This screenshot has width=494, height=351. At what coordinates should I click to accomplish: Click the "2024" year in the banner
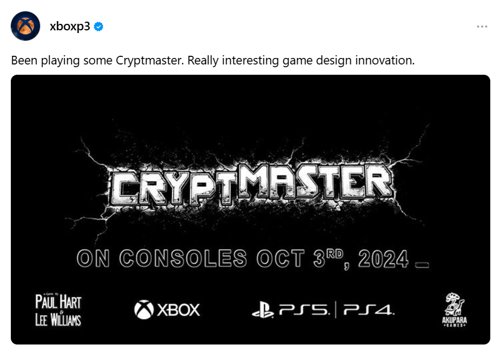coord(383,259)
